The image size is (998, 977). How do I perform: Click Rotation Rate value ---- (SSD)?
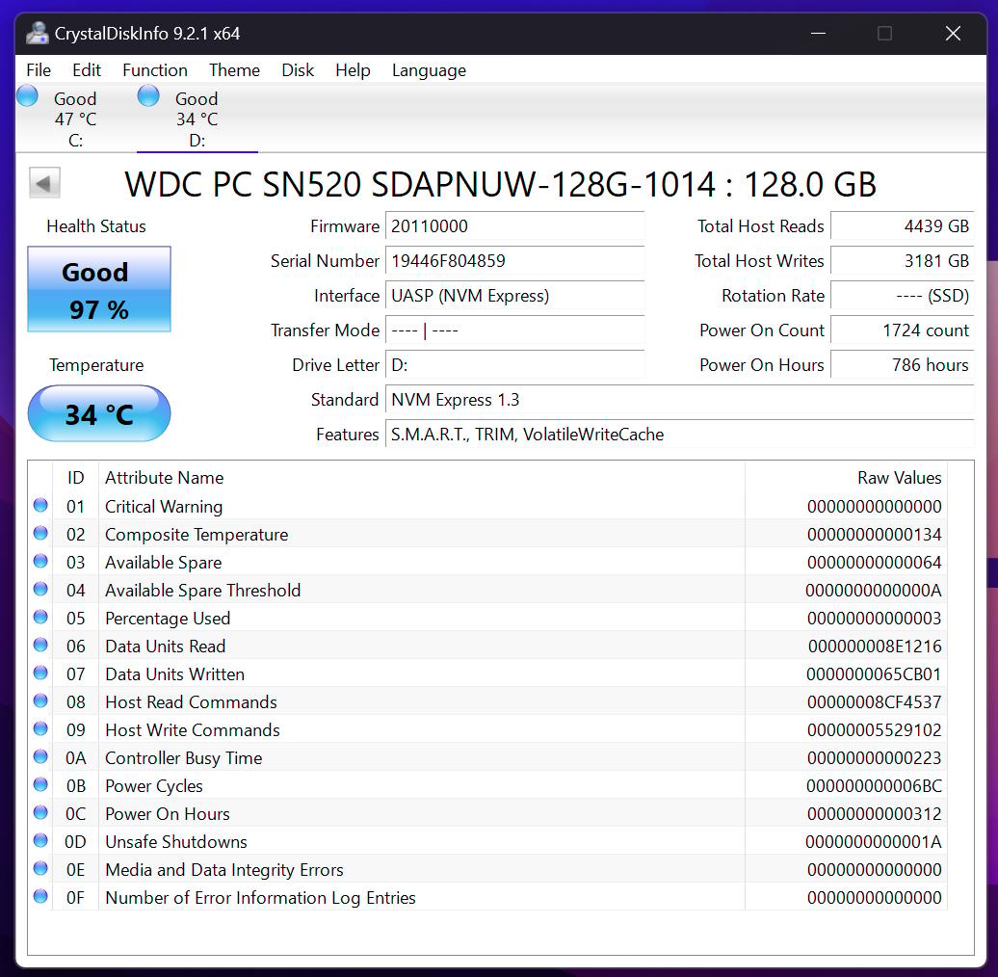click(x=902, y=296)
